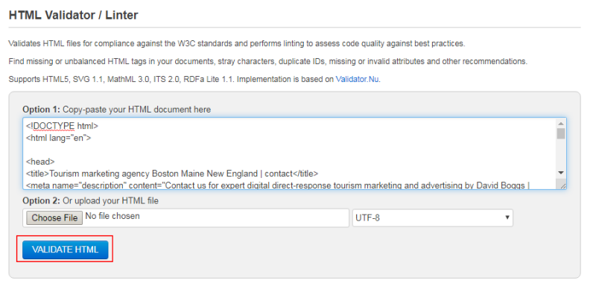Click the '<!DOCTYPE html>' line
Image resolution: width=596 pixels, height=289 pixels.
(63, 125)
